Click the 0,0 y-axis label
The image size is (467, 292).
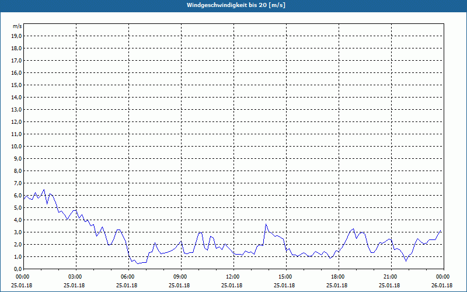18,269
